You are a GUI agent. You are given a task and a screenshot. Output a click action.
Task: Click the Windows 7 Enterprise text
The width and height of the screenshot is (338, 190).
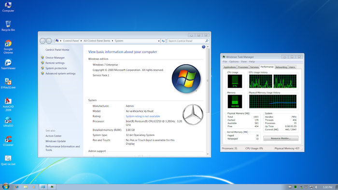[105, 65]
